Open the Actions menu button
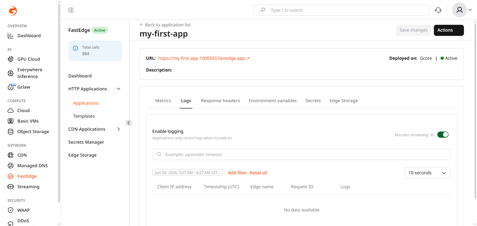Screen dimensions: 477x226 pyautogui.click(x=449, y=30)
